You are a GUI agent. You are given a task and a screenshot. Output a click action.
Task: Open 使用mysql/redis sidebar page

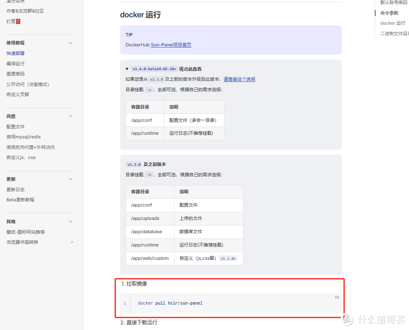click(x=23, y=137)
